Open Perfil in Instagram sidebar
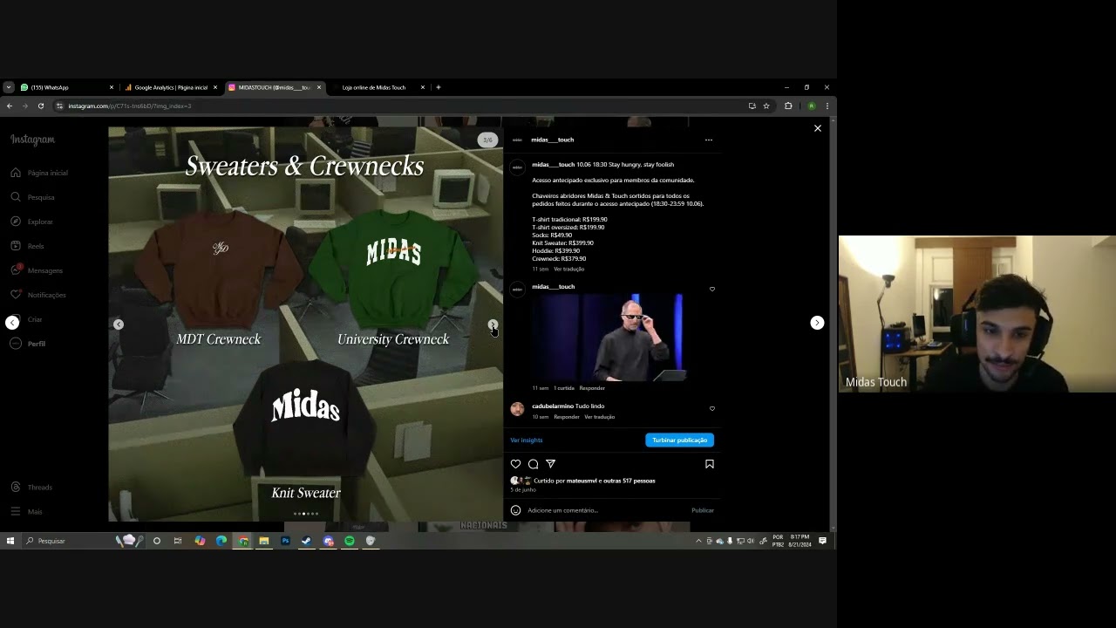 coord(28,344)
